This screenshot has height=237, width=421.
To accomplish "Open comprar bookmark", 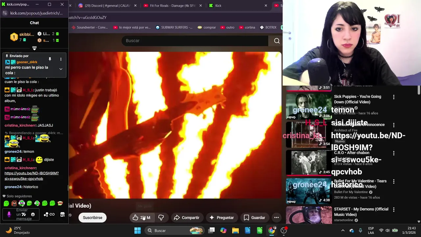I will 206,27.
